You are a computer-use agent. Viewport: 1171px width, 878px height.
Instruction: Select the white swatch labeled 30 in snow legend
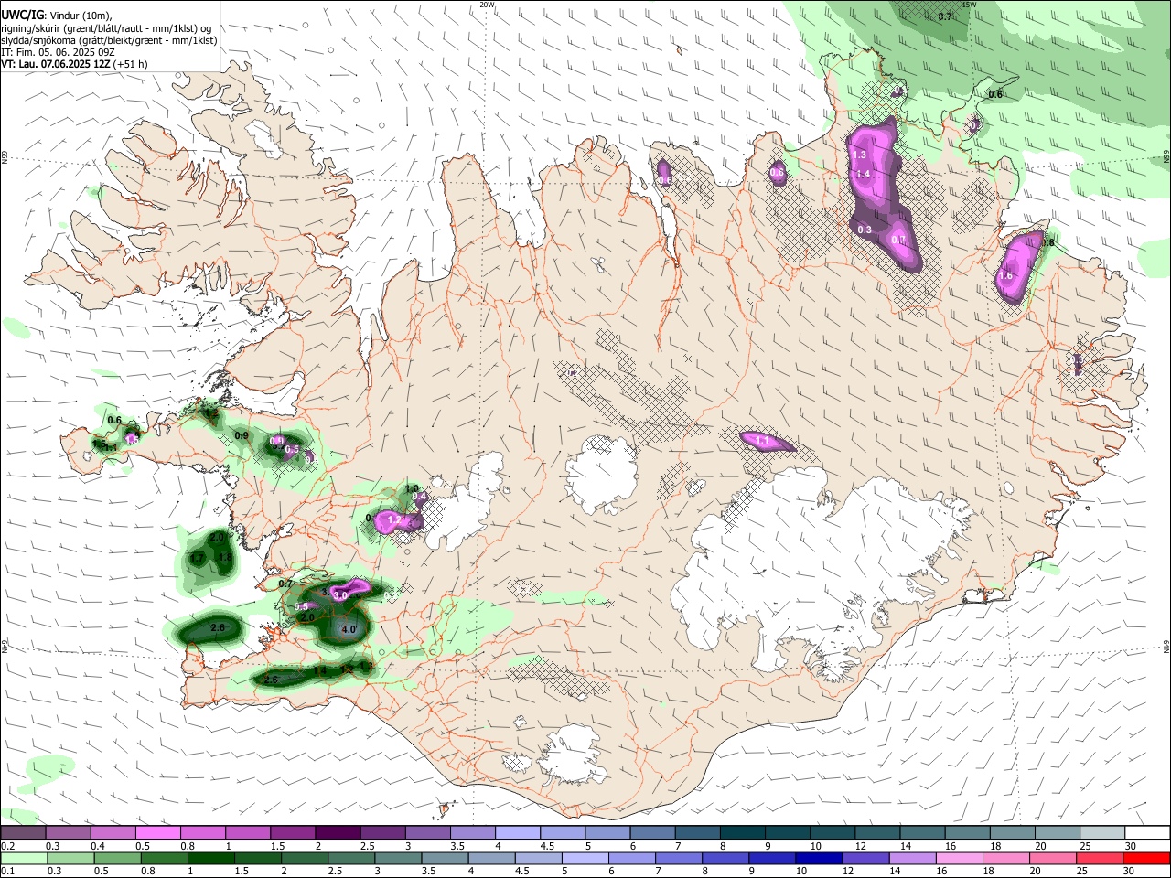pos(1147,832)
